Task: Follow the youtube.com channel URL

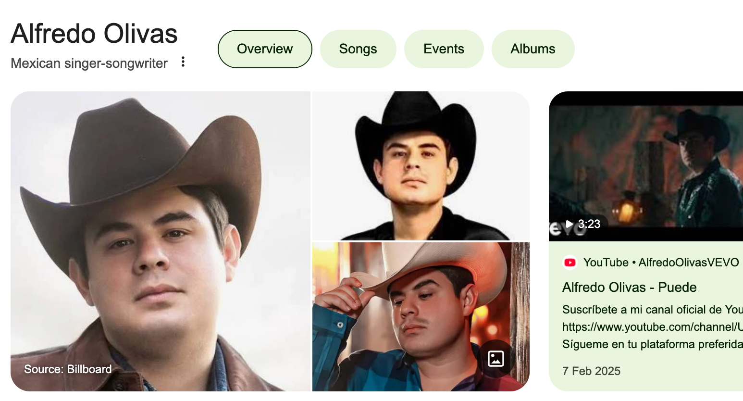Action: [x=652, y=327]
